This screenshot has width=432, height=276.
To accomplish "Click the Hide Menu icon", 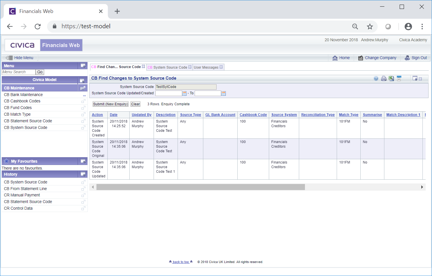I will (9, 58).
